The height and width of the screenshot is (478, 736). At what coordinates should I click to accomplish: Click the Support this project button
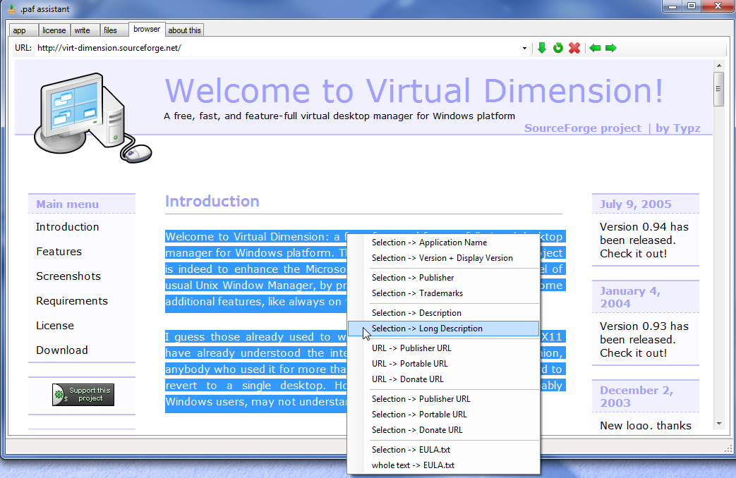pyautogui.click(x=83, y=395)
